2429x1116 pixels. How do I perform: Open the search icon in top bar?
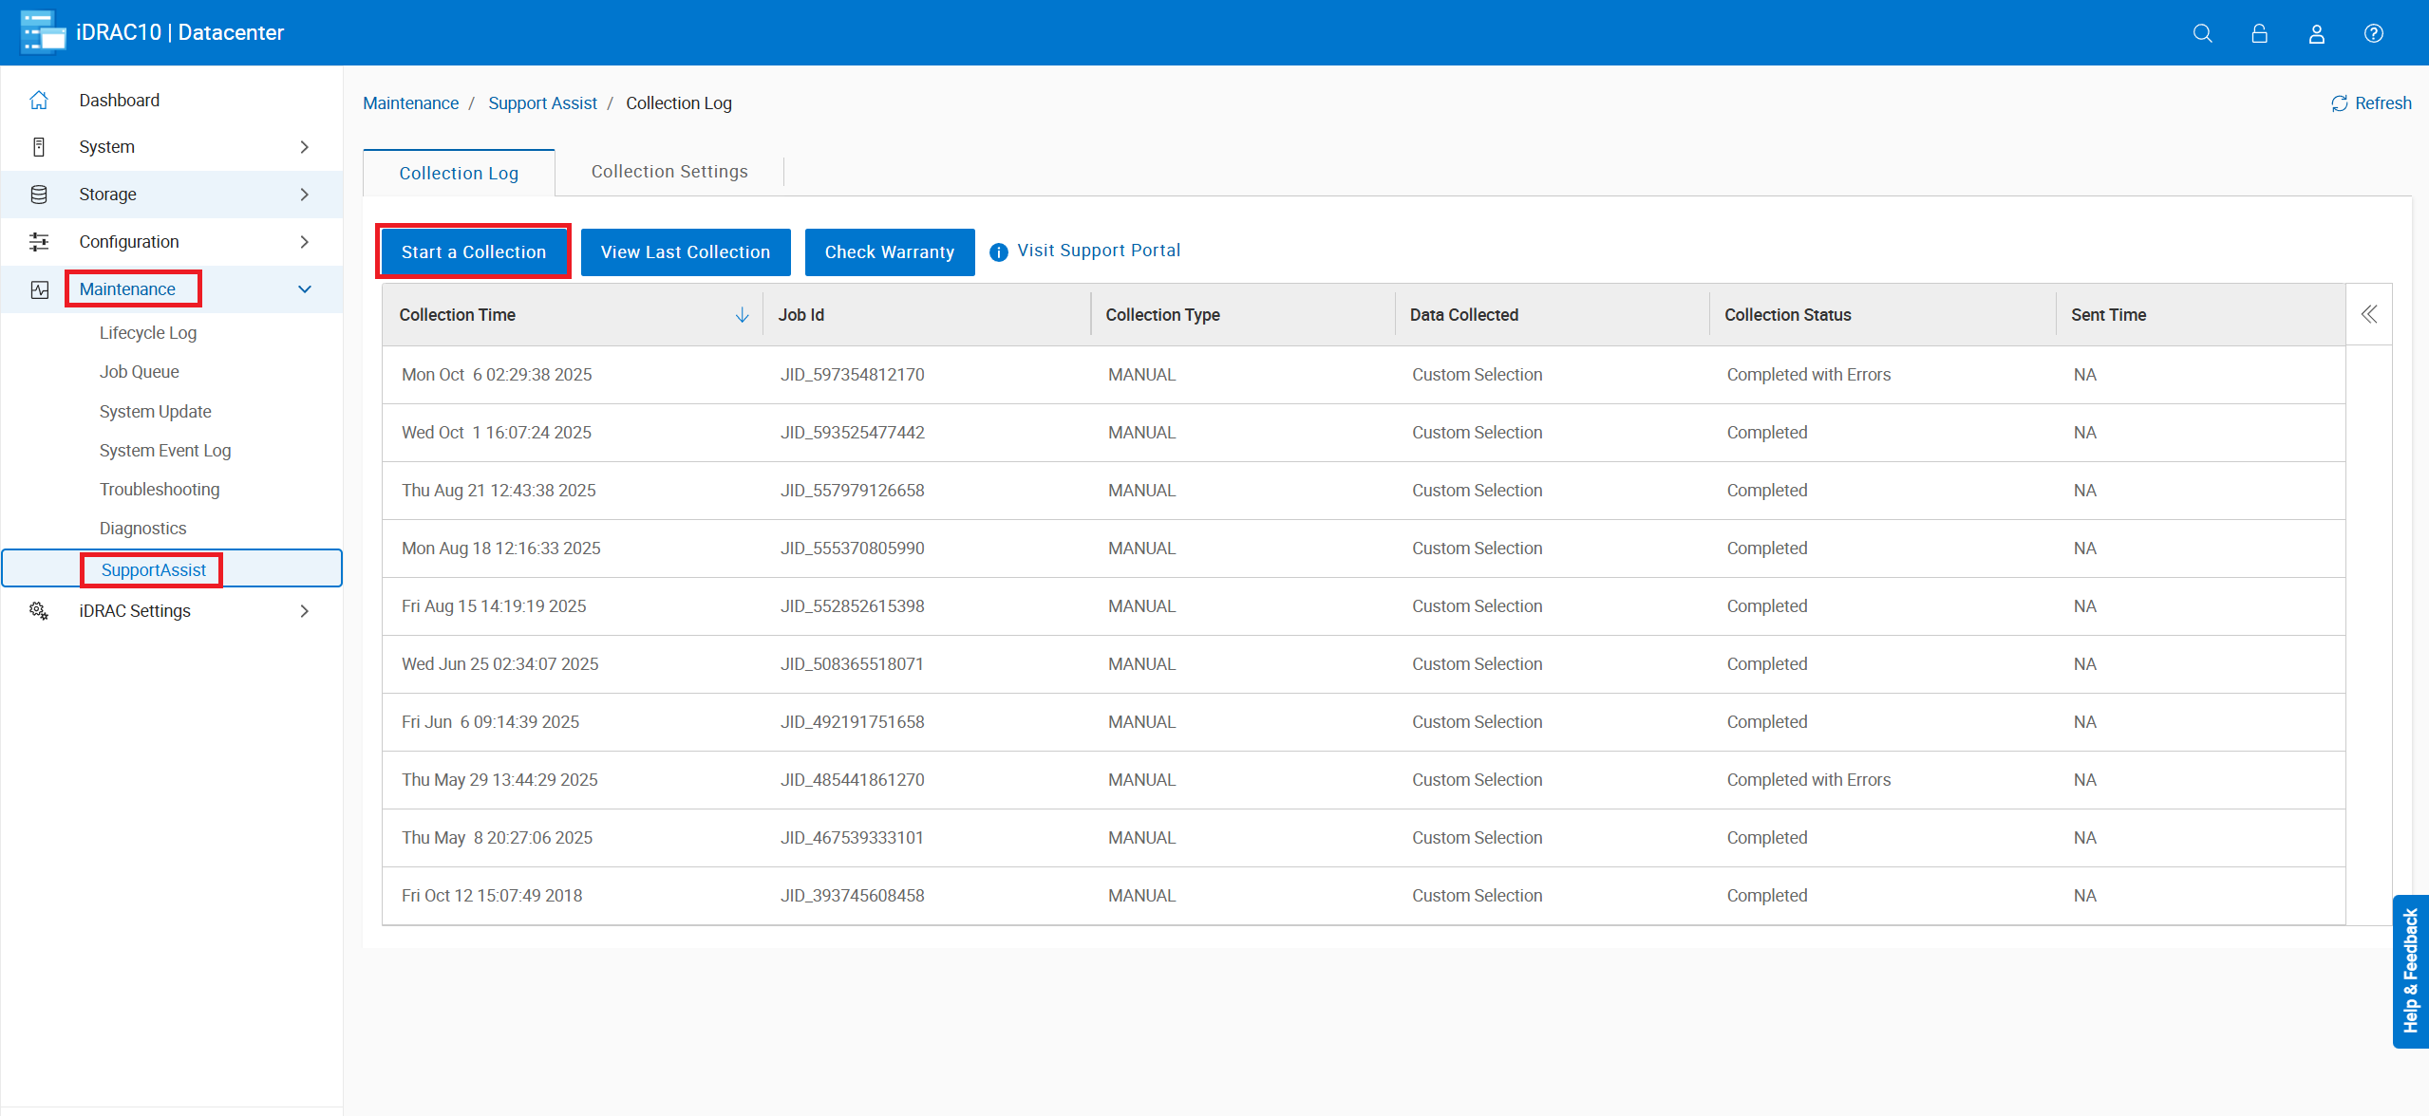tap(2202, 33)
